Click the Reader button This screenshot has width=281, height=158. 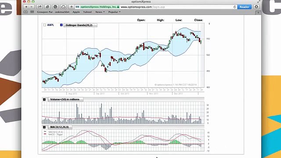pos(245,7)
